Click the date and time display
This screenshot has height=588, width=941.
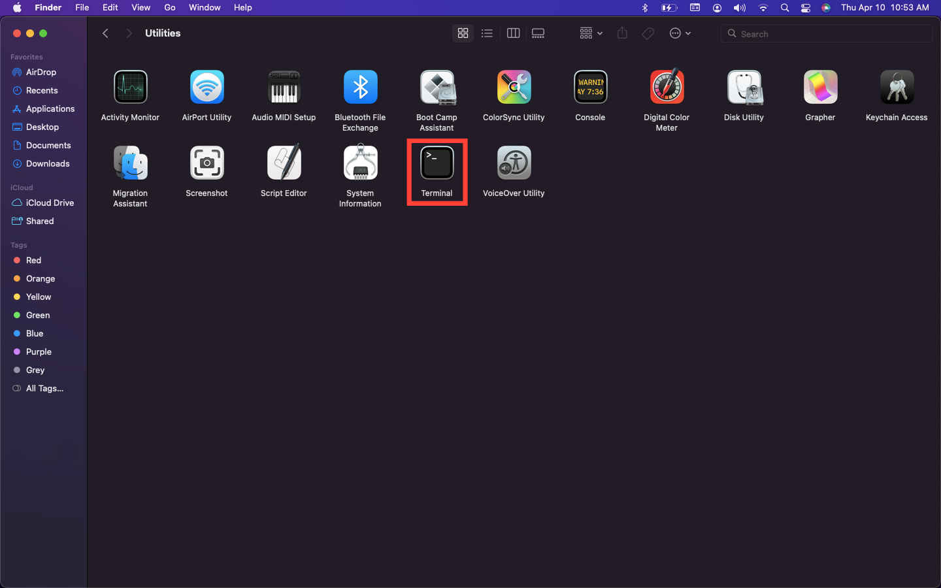(885, 8)
